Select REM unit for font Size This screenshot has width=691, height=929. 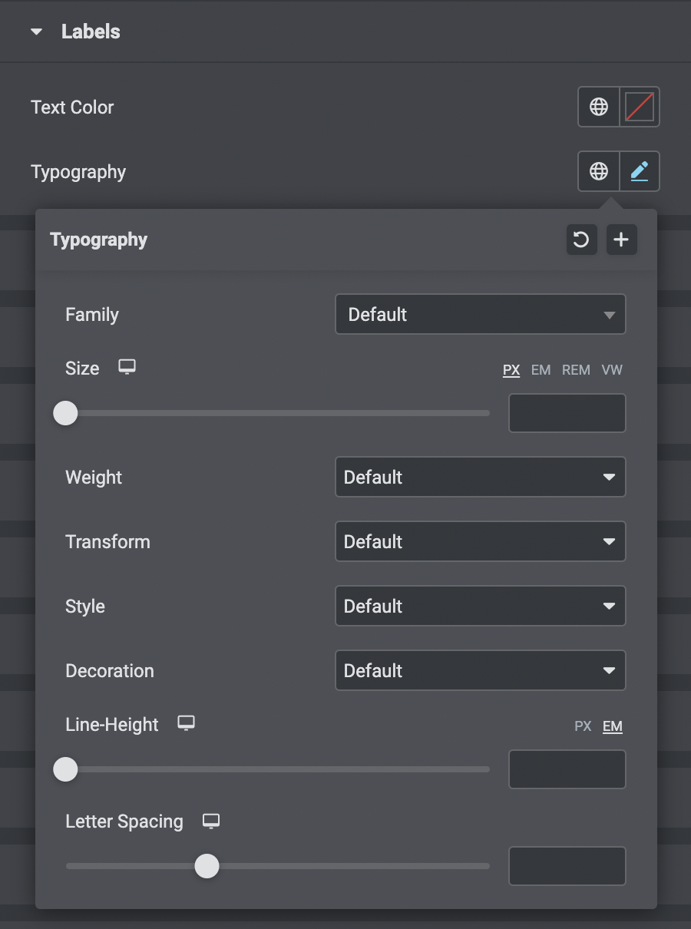pos(576,370)
